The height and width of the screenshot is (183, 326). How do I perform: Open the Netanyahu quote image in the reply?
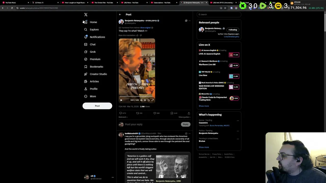(158, 167)
